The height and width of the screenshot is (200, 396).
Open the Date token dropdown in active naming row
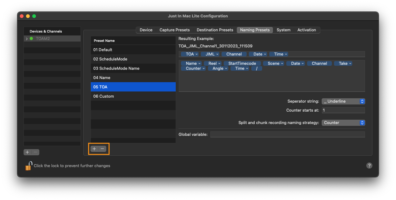tap(258, 54)
